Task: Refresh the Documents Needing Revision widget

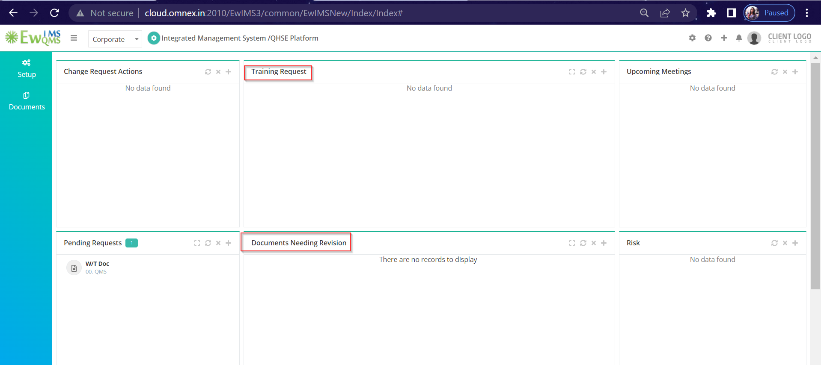Action: 583,243
